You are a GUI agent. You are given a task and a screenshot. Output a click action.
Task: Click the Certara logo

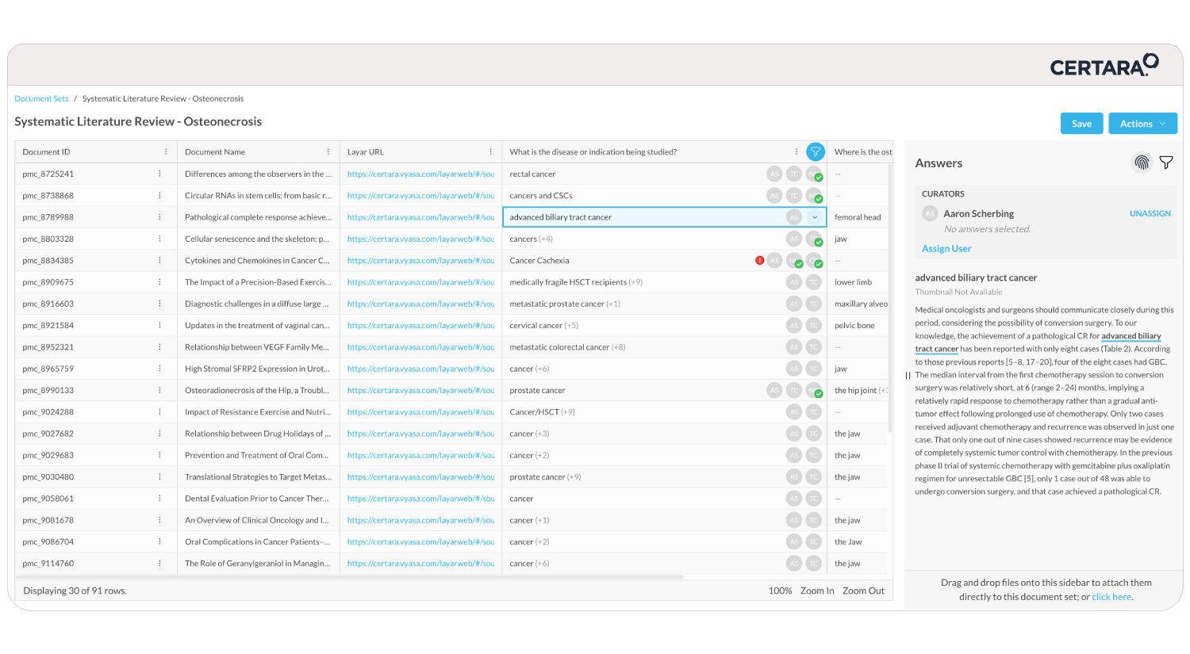1104,65
